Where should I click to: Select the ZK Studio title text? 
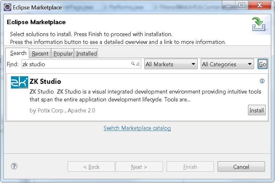[x=45, y=81]
